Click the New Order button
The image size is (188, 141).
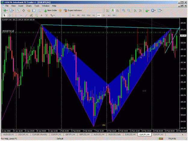tap(50, 10)
